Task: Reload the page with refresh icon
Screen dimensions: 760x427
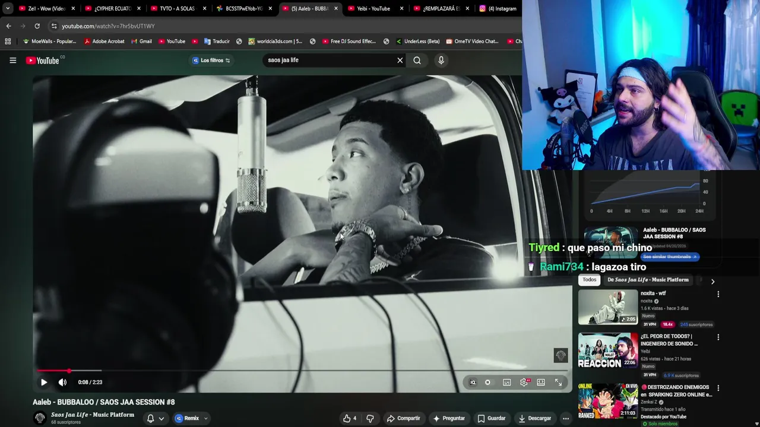Action: click(x=37, y=26)
